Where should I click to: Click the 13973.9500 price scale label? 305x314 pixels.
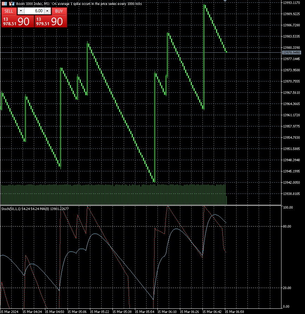click(291, 70)
